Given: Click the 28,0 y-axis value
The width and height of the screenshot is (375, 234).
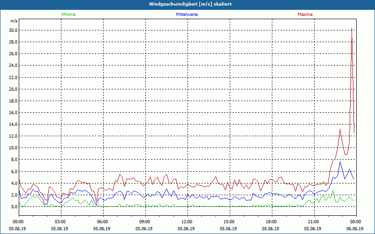Looking at the screenshot, I should click(14, 42).
